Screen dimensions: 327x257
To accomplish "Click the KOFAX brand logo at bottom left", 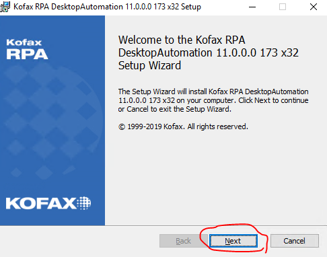I will [x=48, y=203].
